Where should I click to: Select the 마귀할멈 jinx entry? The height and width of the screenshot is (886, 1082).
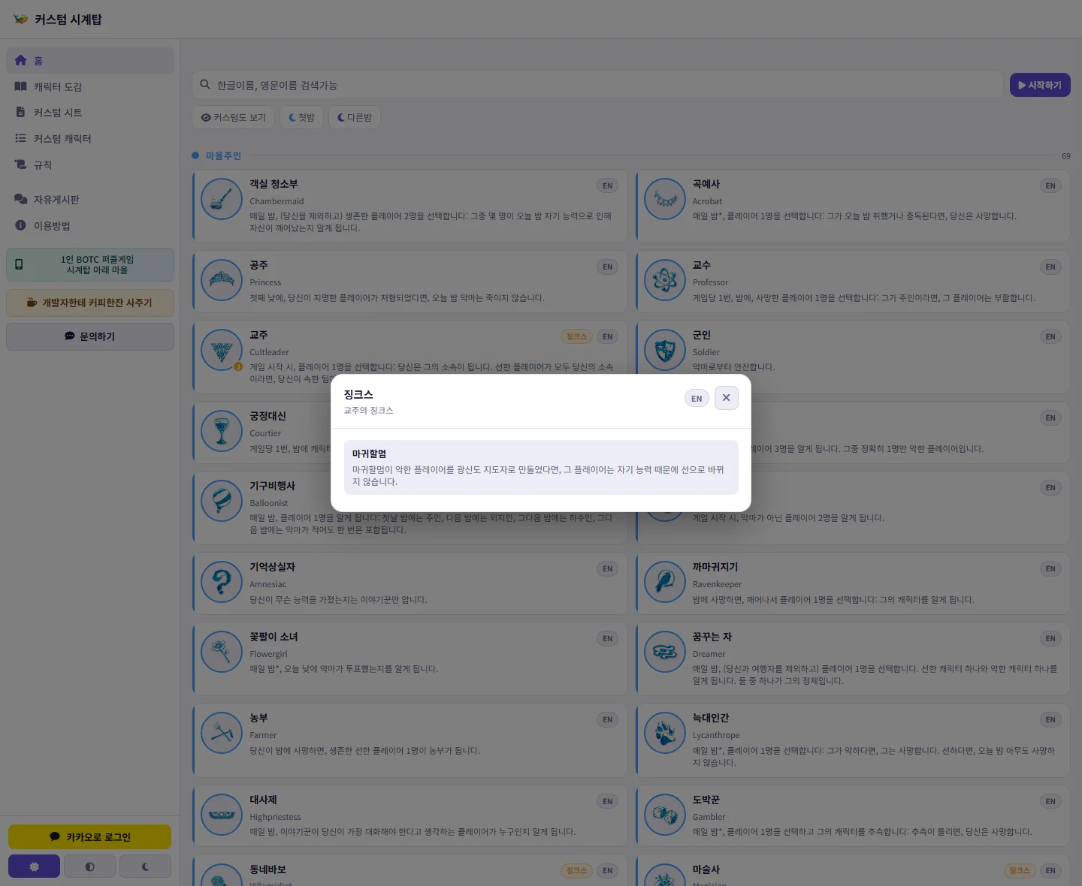[541, 467]
